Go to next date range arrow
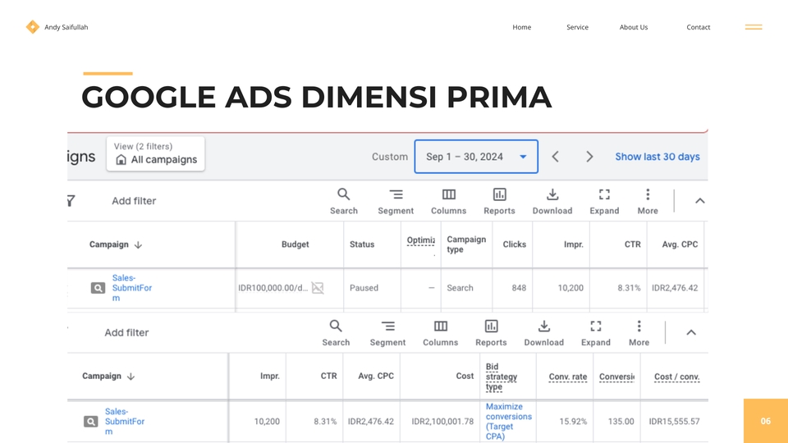The image size is (788, 443). point(589,157)
